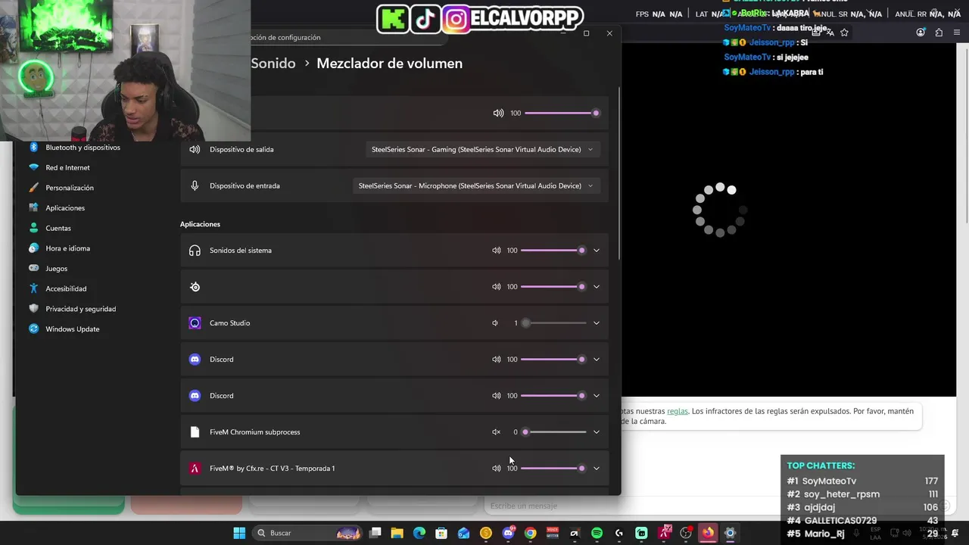Open the browser account profile icon

click(921, 33)
